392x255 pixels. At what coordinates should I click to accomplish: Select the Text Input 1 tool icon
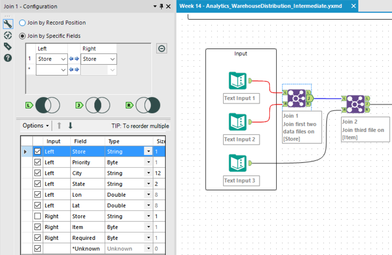[x=237, y=81]
